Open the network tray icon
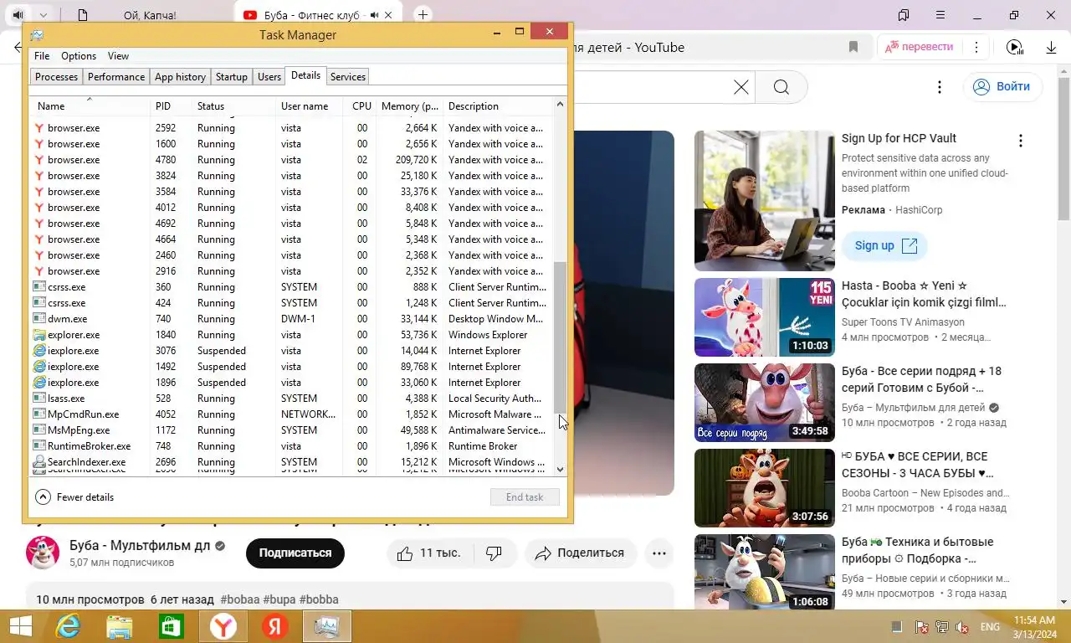This screenshot has height=643, width=1071. 941,627
